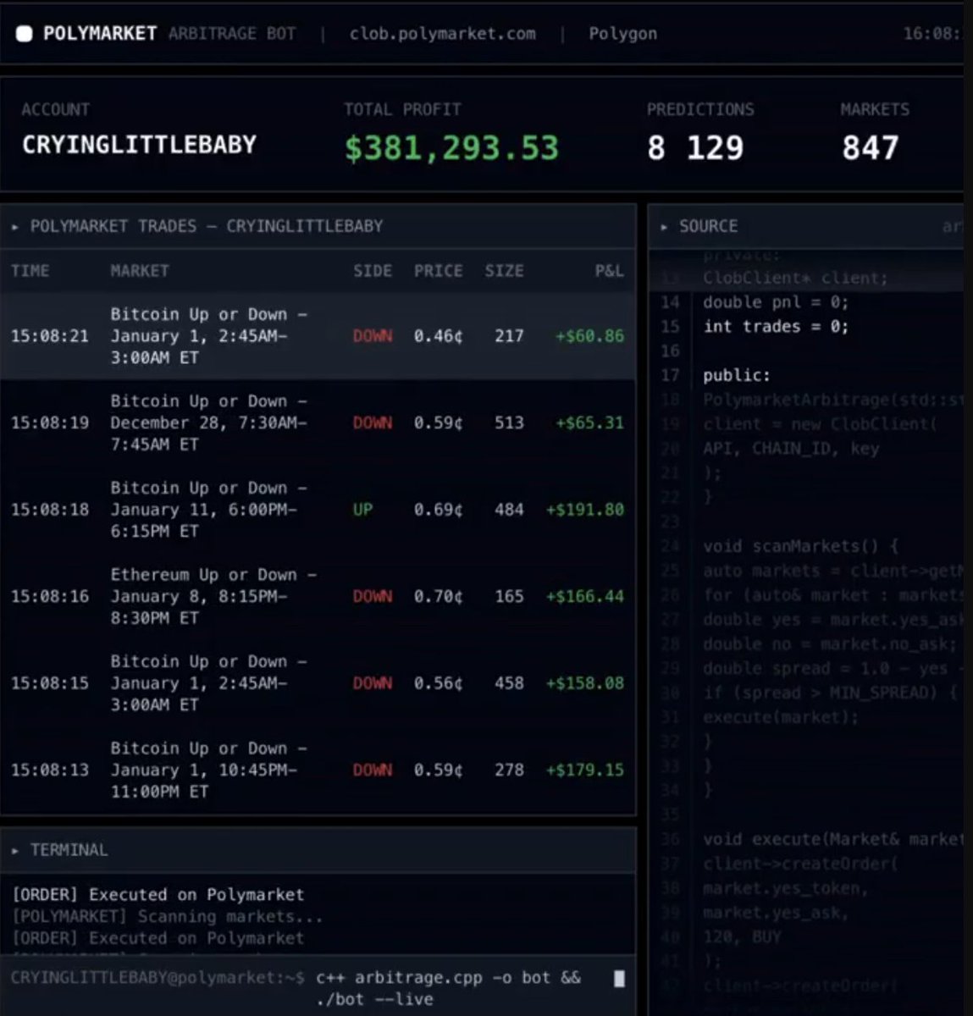Click total profit value $381,293.53
Screen dimensions: 973x1016
click(x=451, y=148)
